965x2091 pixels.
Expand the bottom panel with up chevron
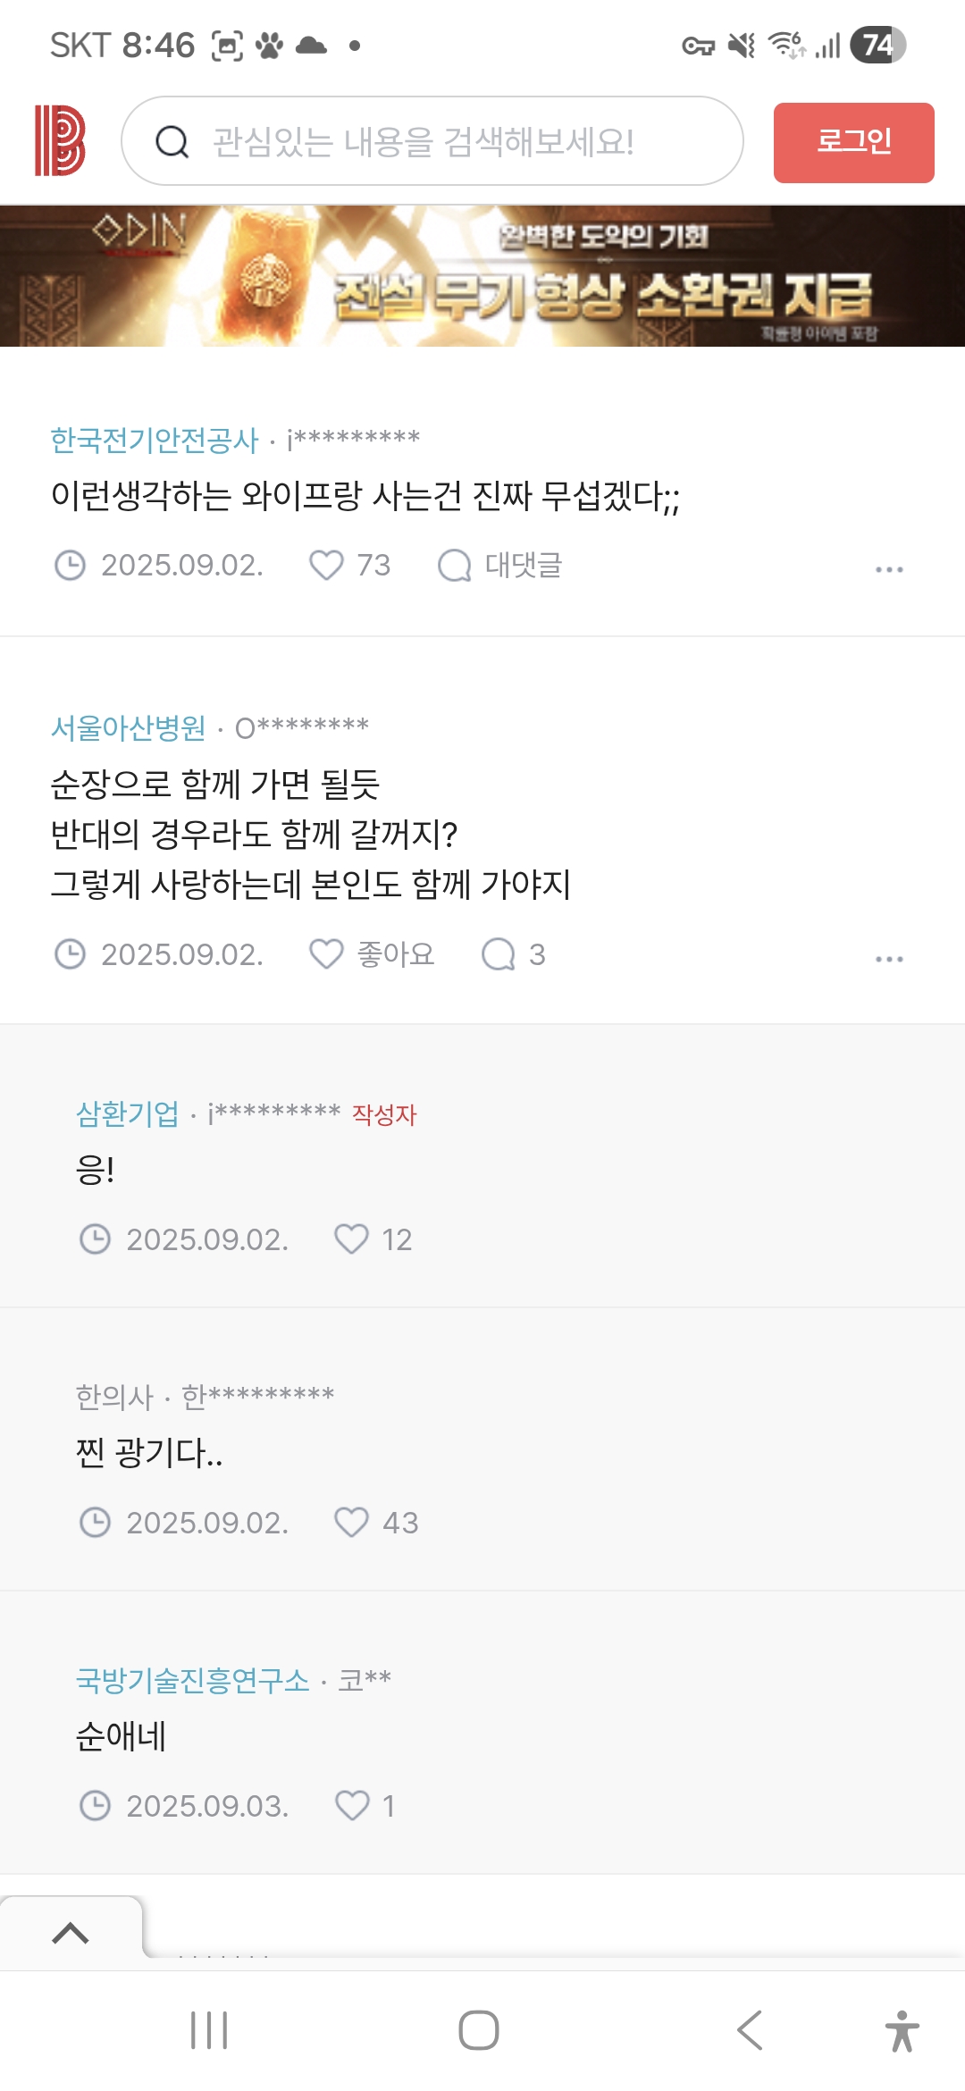click(71, 1934)
